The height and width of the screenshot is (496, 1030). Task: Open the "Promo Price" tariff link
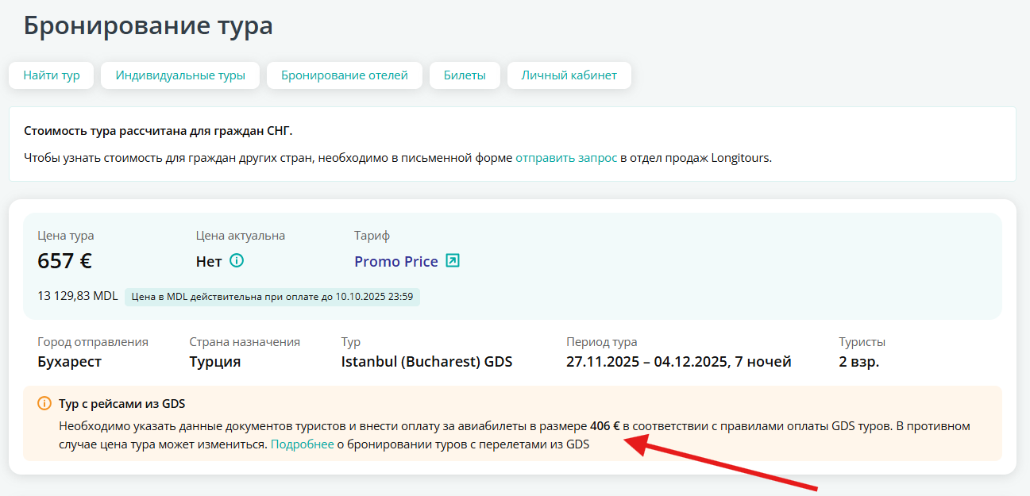click(395, 261)
